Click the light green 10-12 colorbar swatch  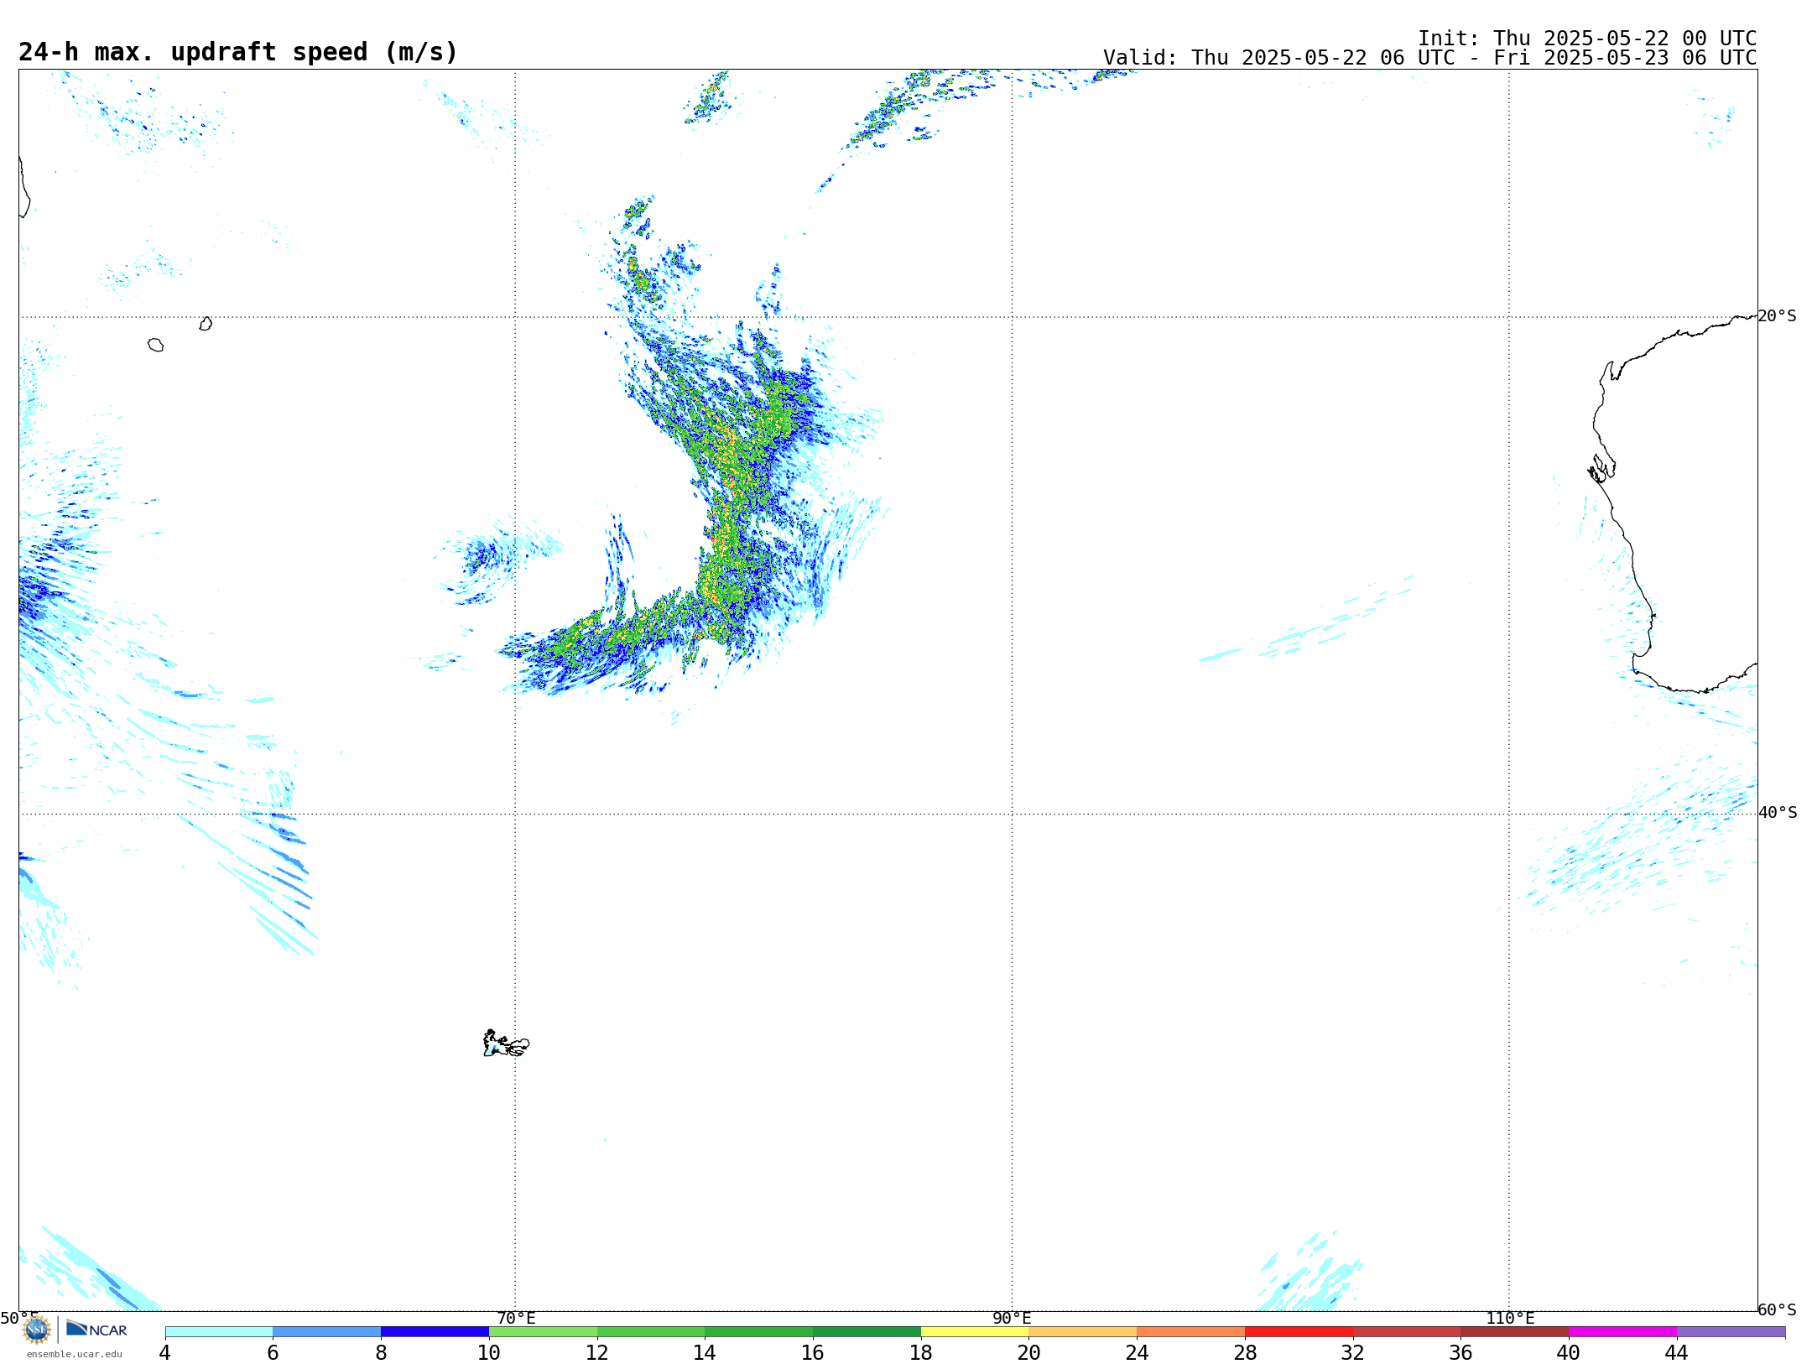click(x=543, y=1331)
